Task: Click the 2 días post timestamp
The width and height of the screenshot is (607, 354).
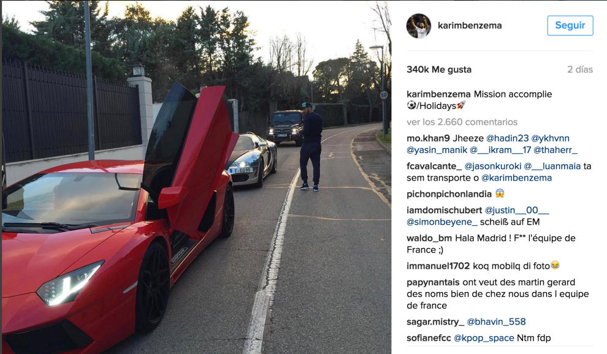Action: tap(580, 70)
